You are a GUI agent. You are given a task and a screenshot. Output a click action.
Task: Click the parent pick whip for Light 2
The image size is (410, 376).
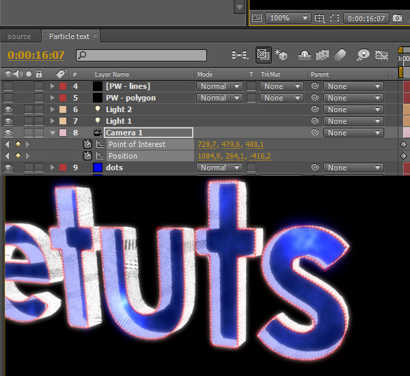[315, 109]
